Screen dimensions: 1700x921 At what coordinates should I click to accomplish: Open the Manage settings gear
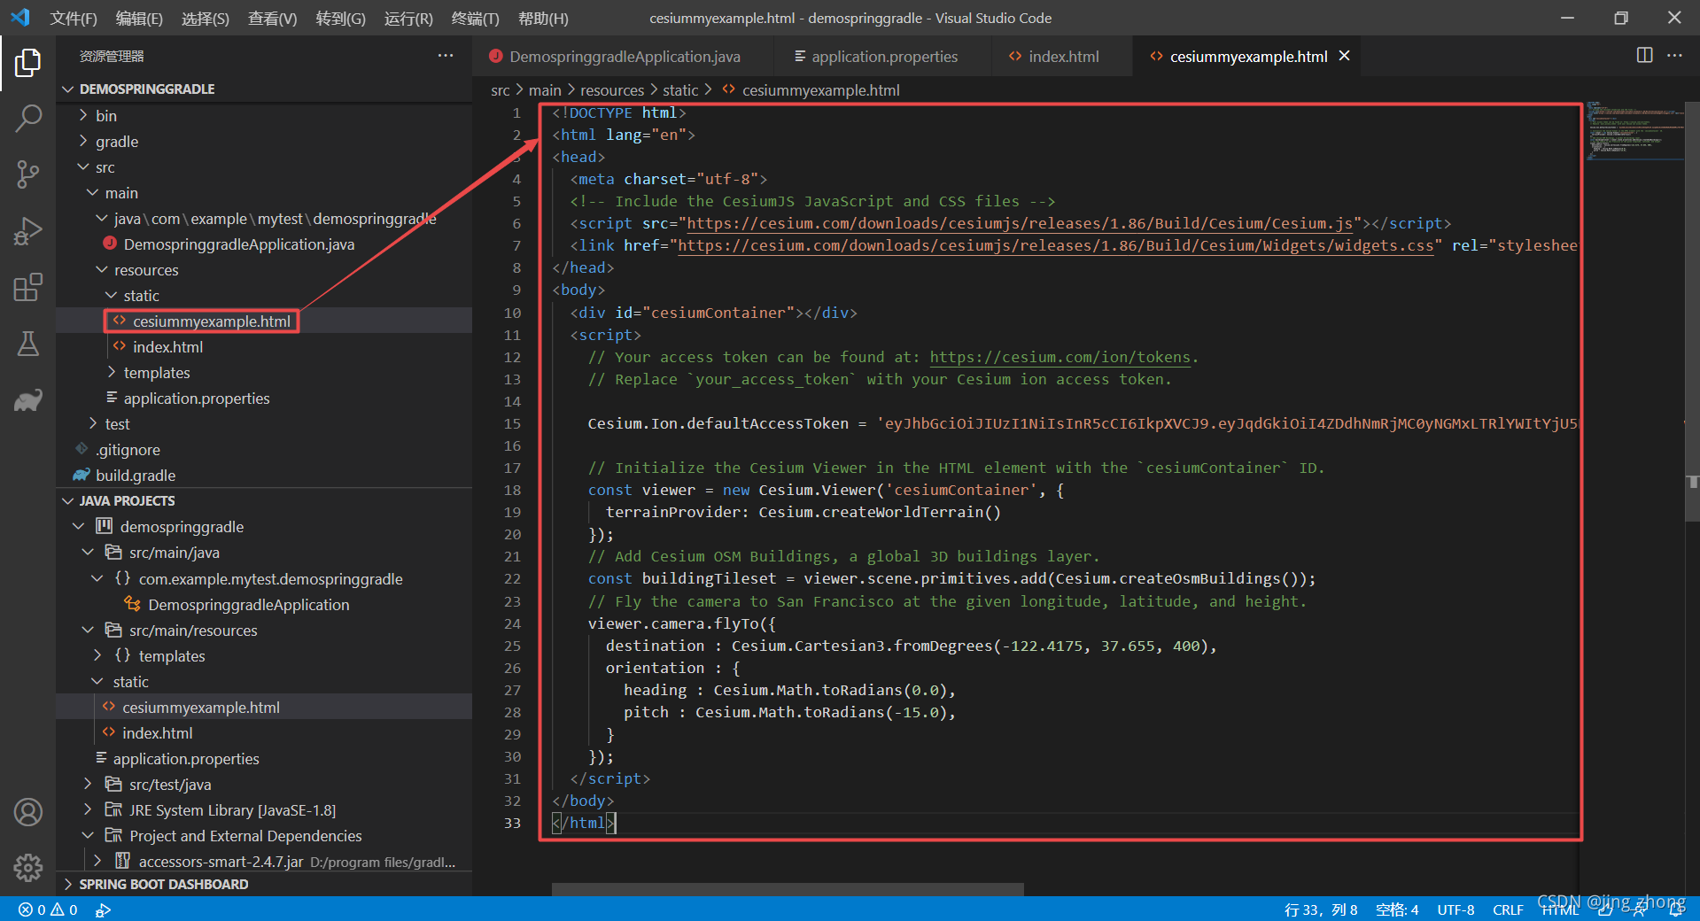point(28,868)
